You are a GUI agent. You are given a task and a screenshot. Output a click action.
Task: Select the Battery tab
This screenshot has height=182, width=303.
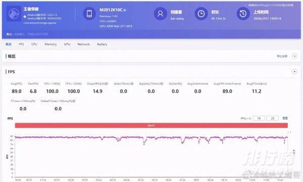(102, 44)
